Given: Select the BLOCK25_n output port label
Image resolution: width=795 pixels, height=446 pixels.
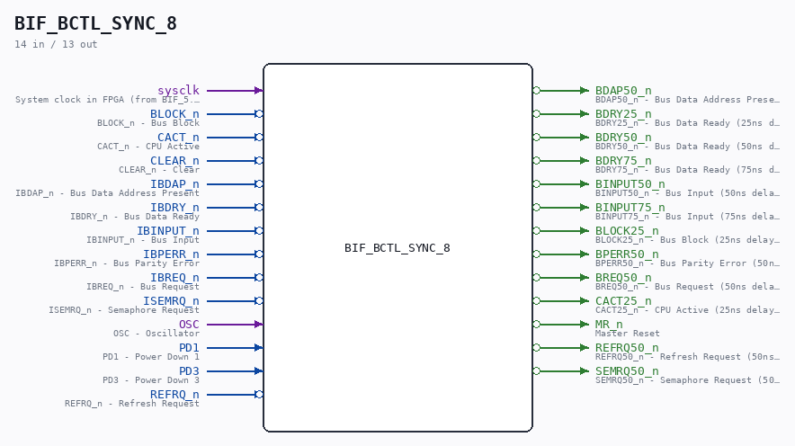Looking at the screenshot, I should click(x=627, y=230).
